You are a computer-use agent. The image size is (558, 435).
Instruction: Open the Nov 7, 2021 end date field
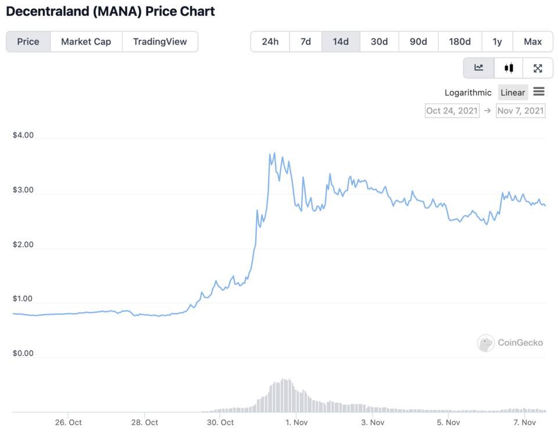tap(521, 110)
